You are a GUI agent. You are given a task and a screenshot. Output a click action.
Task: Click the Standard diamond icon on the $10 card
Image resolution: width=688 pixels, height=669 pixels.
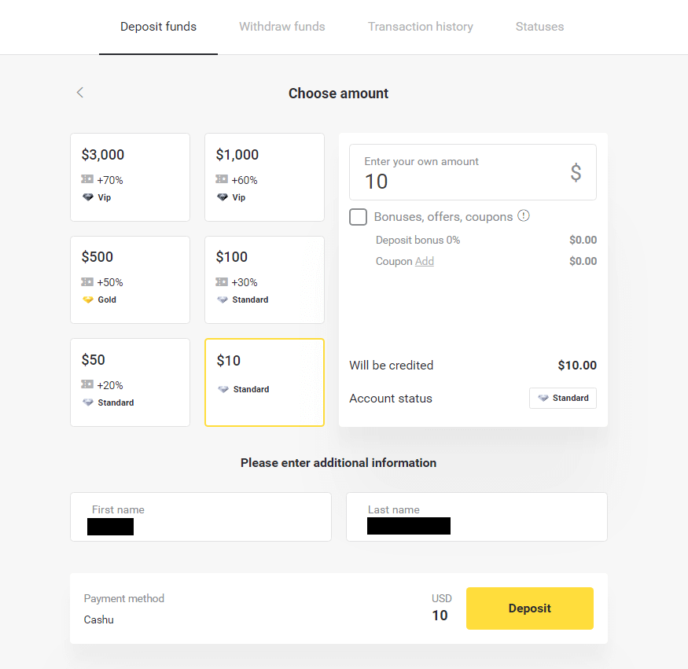[x=223, y=389]
